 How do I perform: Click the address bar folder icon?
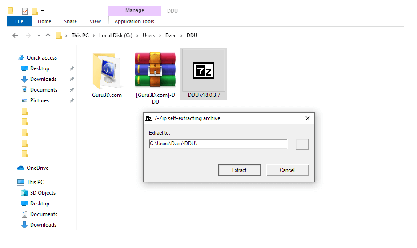(59, 36)
